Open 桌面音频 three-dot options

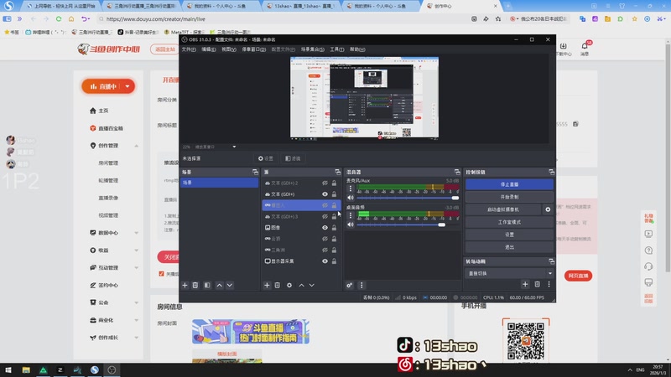coord(351,215)
